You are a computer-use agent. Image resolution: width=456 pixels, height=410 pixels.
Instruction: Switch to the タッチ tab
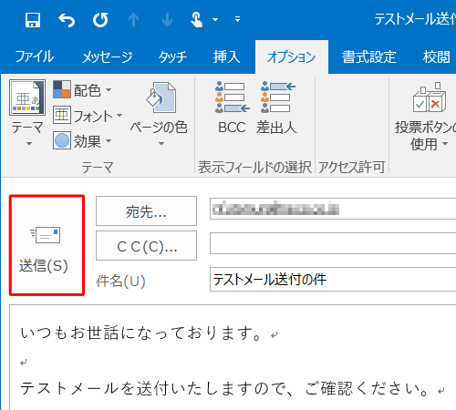[172, 56]
